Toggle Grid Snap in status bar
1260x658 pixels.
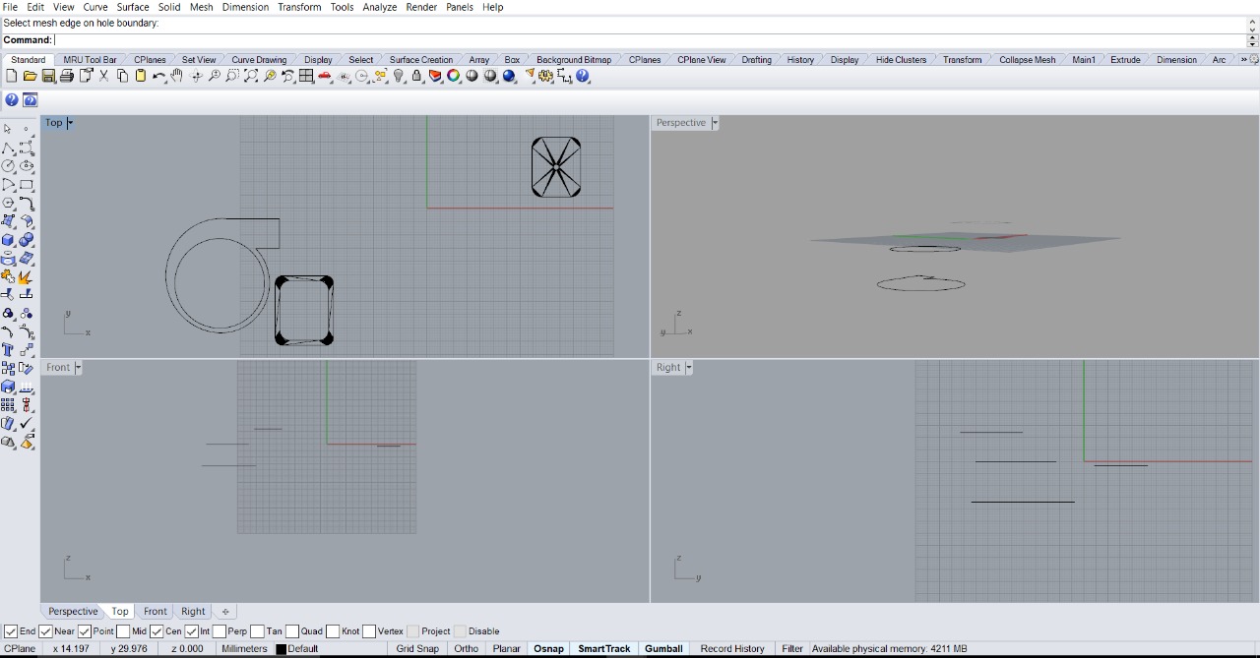click(417, 649)
